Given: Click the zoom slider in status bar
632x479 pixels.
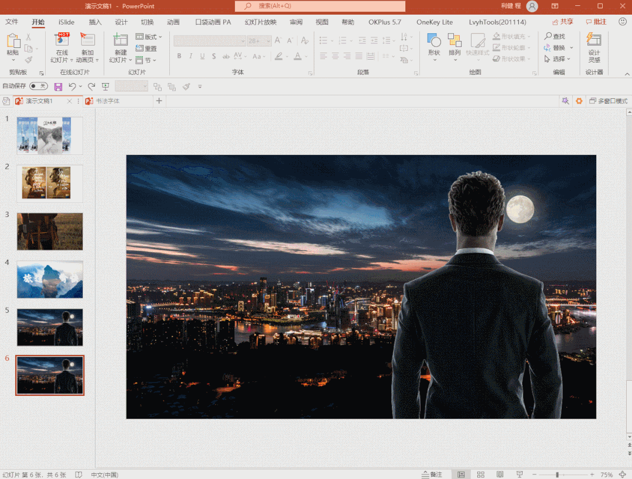Looking at the screenshot, I should (557, 474).
